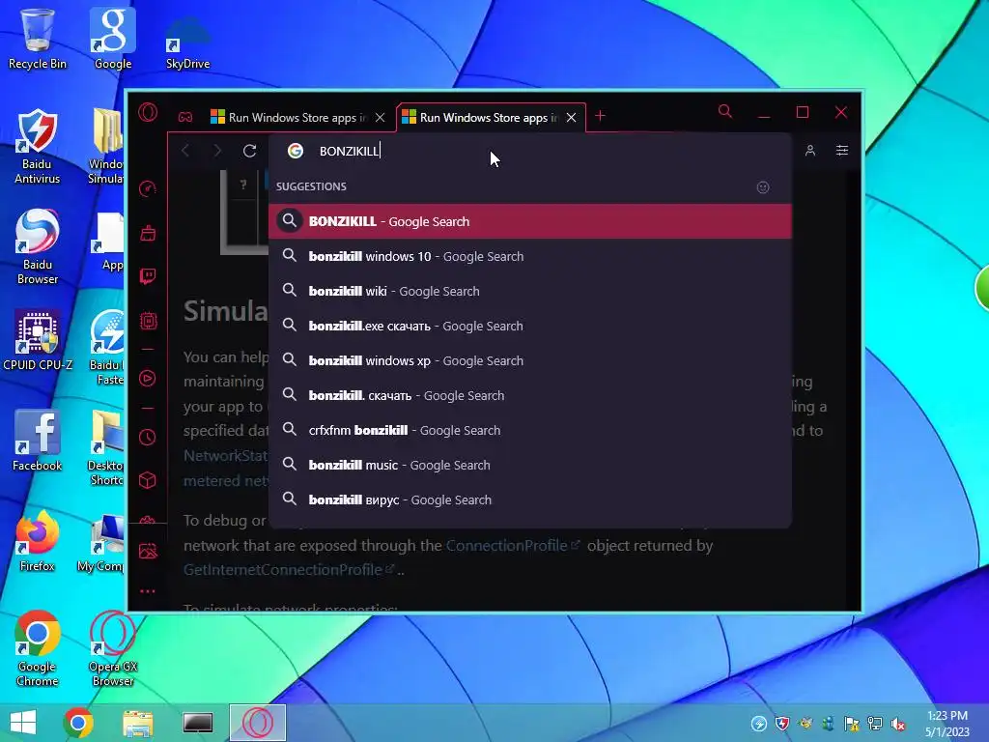
Task: Select CPUID CPU-Z desktop icon
Action: [38, 341]
